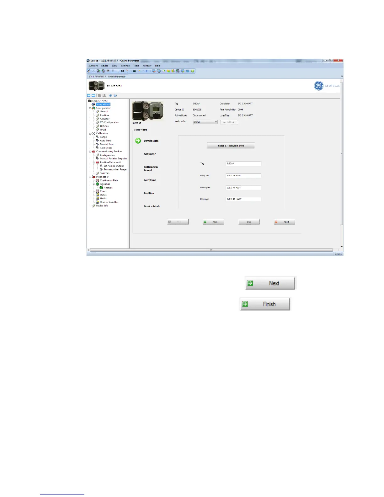Click the blue info icon above the tree
384x497 pixels.
(x=115, y=95)
